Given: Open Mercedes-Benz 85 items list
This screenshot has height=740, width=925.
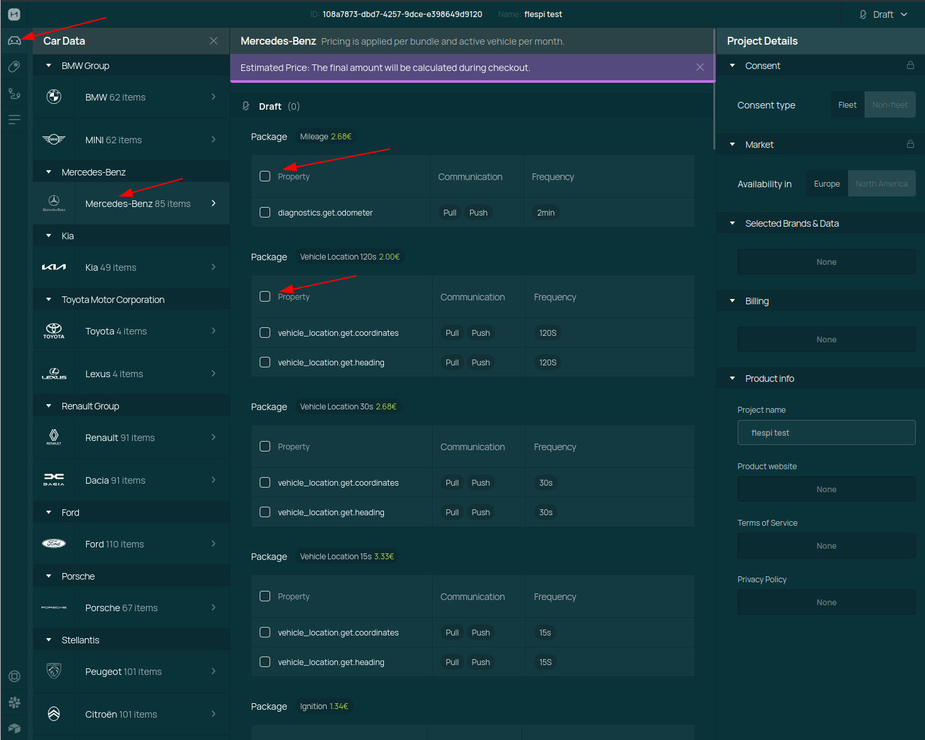Looking at the screenshot, I should pos(131,203).
